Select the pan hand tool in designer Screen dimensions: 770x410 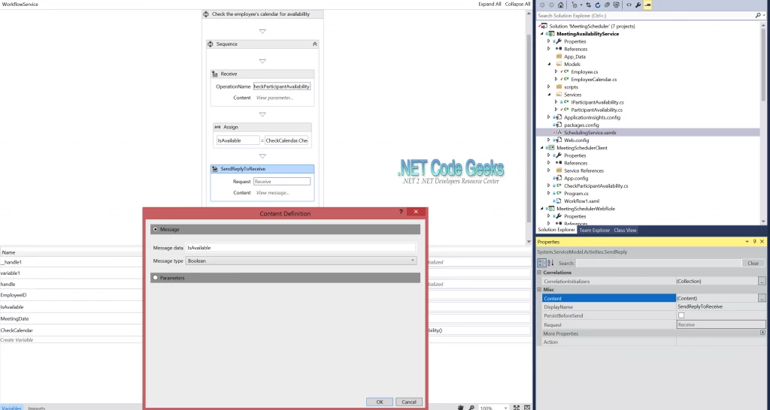pyautogui.click(x=461, y=408)
